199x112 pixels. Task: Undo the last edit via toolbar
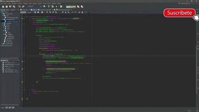pyautogui.click(x=19, y=7)
